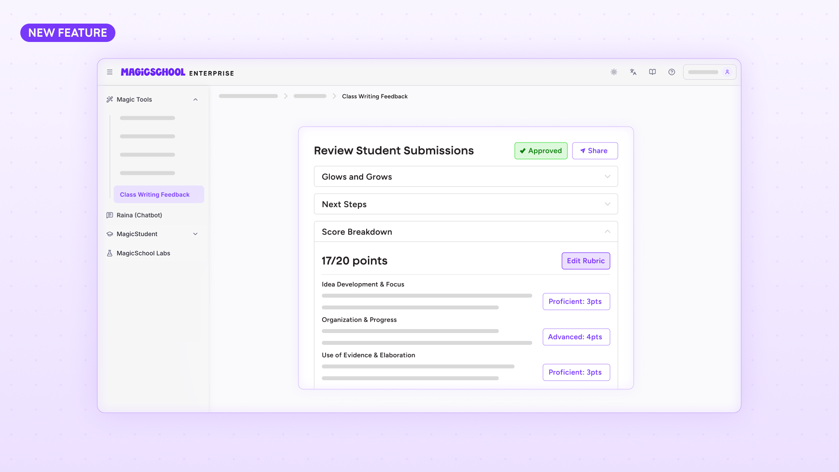Click the MagicSchool Labs flask icon
Image resolution: width=839 pixels, height=472 pixels.
click(109, 253)
